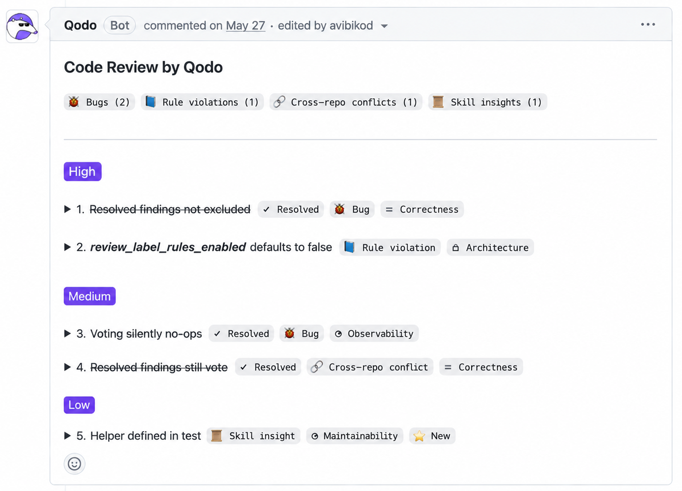Screen dimensions: 682x491
Task: Click the Bug tag on finding 1
Action: [352, 210]
